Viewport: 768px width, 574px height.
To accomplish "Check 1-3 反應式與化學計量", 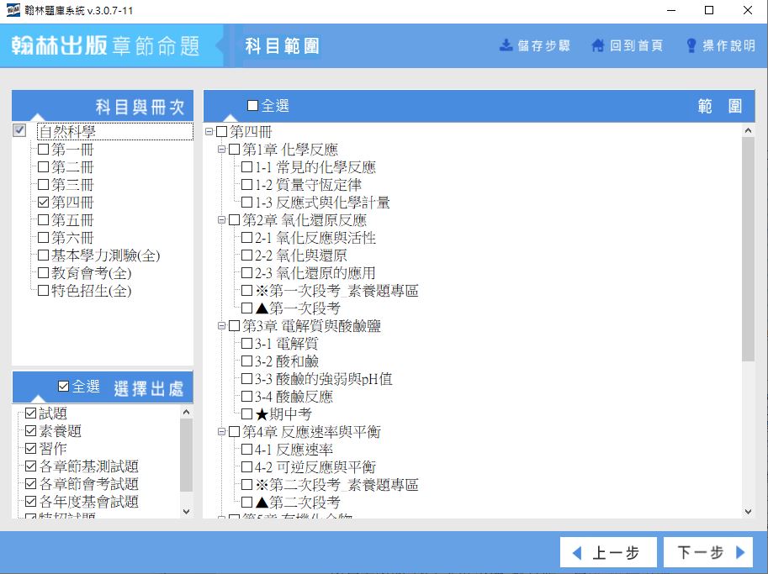I will tap(246, 202).
